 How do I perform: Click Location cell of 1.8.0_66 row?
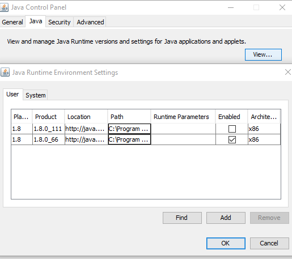coord(86,139)
